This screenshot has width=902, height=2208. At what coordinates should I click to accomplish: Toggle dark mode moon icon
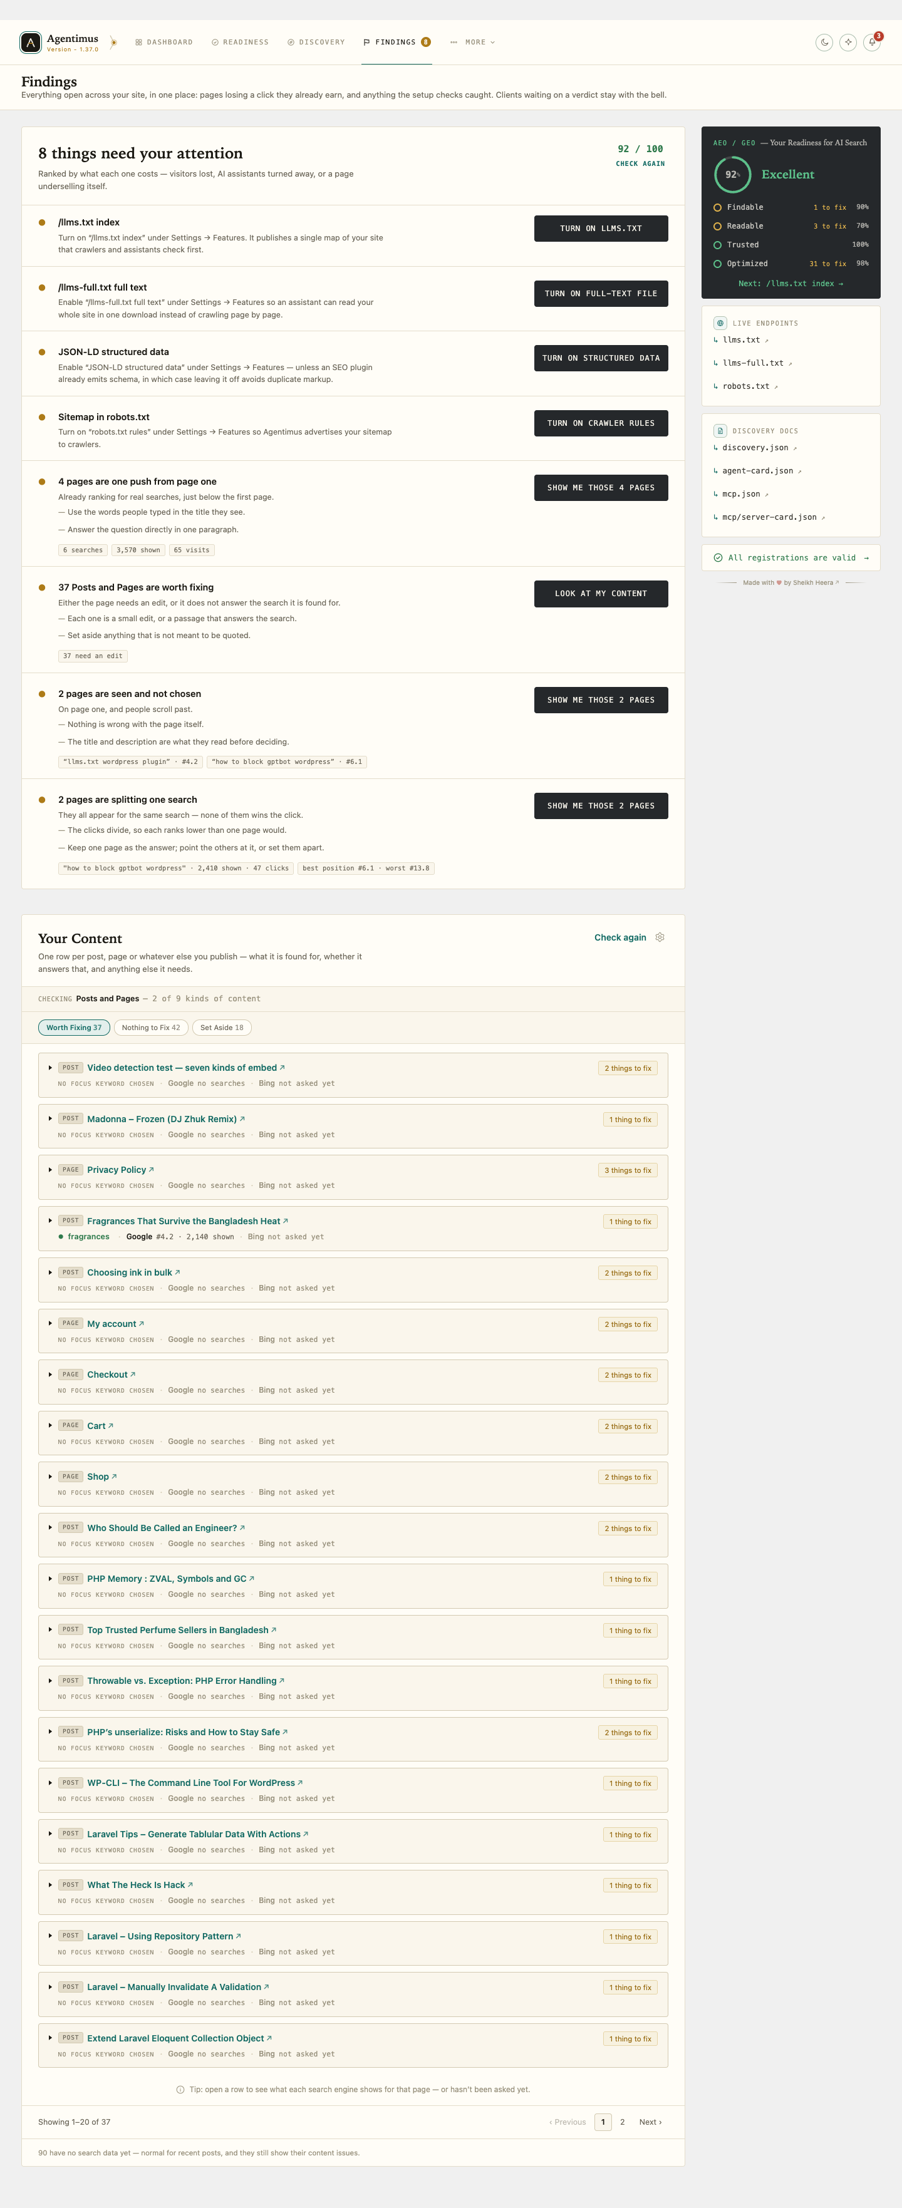pos(824,42)
